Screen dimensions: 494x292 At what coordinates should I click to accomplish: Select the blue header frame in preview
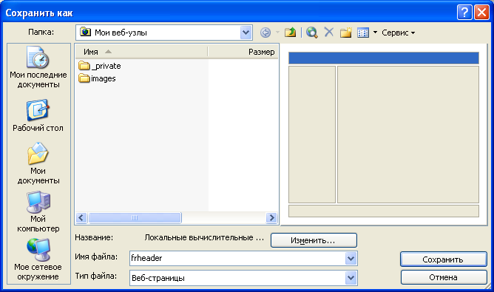(384, 58)
